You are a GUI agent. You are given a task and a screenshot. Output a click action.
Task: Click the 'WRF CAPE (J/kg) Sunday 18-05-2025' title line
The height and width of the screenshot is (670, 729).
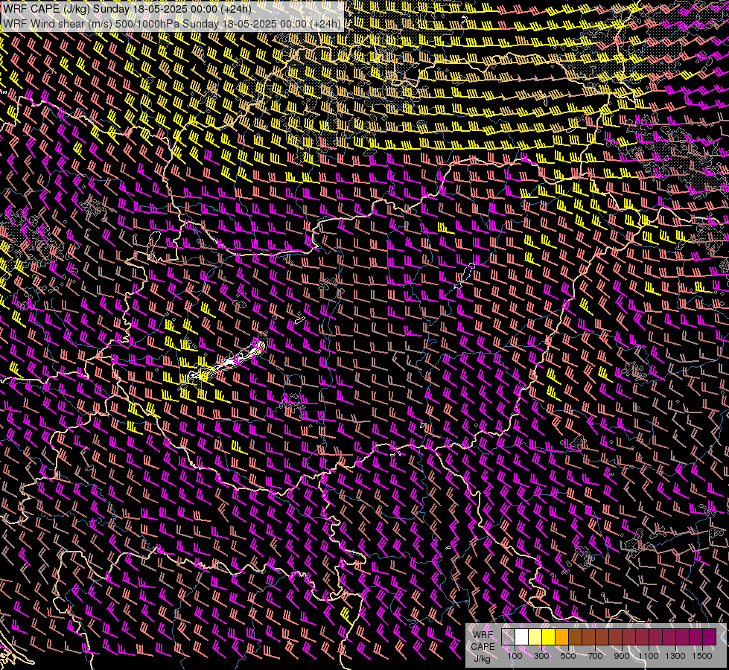click(127, 9)
